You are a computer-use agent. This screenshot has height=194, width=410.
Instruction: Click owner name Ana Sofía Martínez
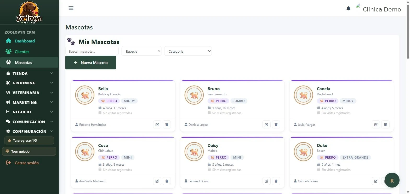pos(92,181)
